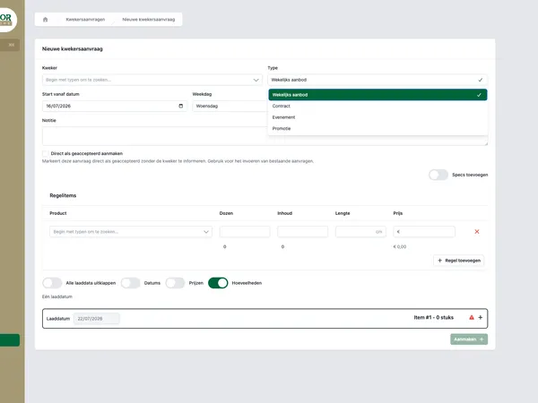The height and width of the screenshot is (403, 538).
Task: Click the 'Aanmaken' submit button
Action: click(469, 339)
